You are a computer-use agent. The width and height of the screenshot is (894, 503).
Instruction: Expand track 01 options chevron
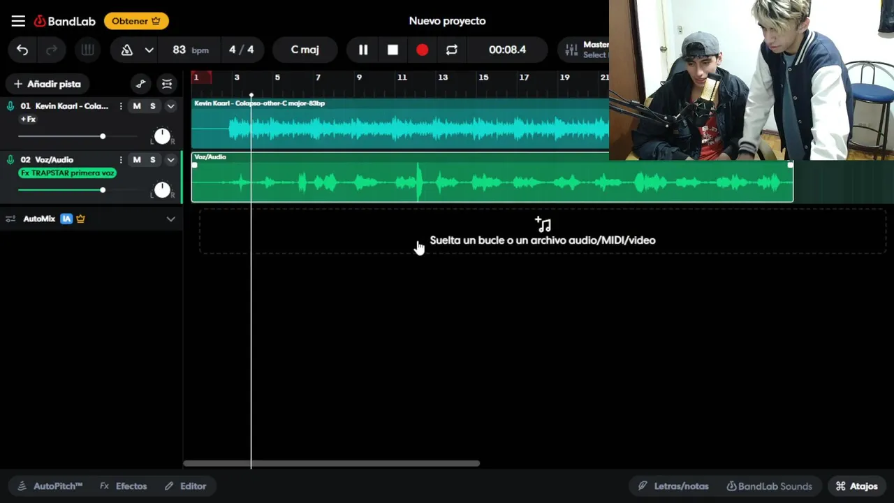pos(170,106)
